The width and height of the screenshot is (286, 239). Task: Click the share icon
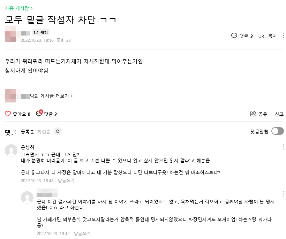tap(253, 114)
